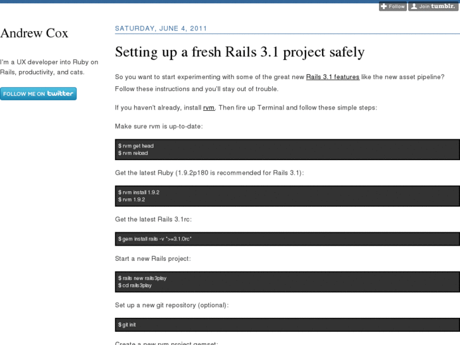Open the post title about Rails 3.1
The height and width of the screenshot is (345, 460).
tap(239, 52)
